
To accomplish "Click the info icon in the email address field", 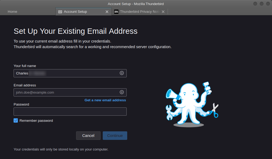I will click(122, 92).
